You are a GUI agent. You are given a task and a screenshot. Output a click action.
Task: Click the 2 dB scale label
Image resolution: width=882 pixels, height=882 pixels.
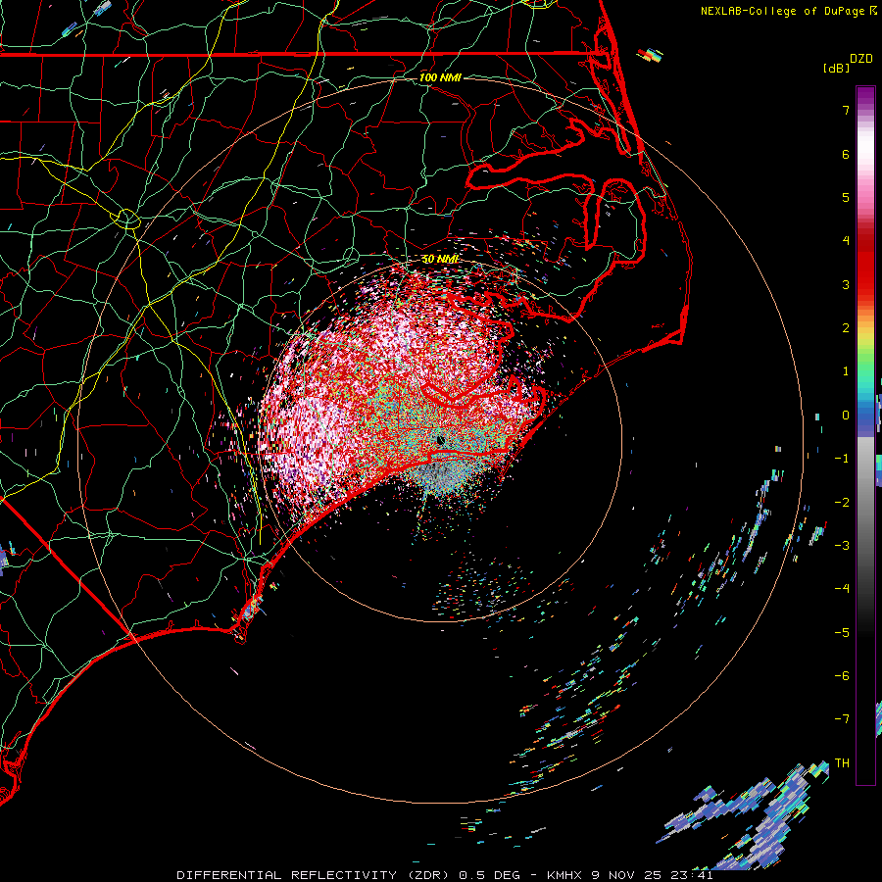[x=846, y=328]
